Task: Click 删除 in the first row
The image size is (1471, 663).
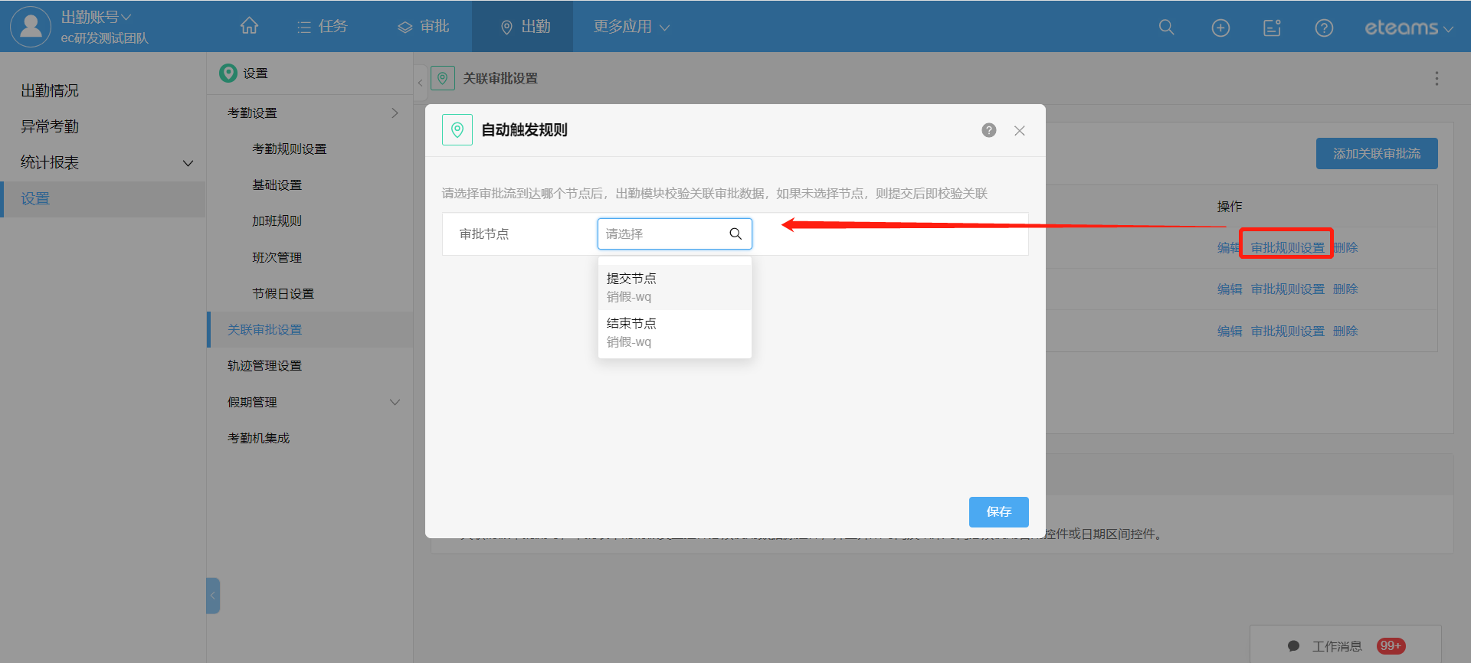Action: click(x=1345, y=247)
